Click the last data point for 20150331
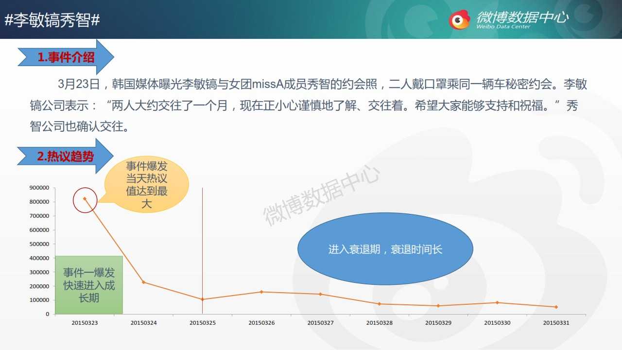The height and width of the screenshot is (350, 622). (556, 307)
